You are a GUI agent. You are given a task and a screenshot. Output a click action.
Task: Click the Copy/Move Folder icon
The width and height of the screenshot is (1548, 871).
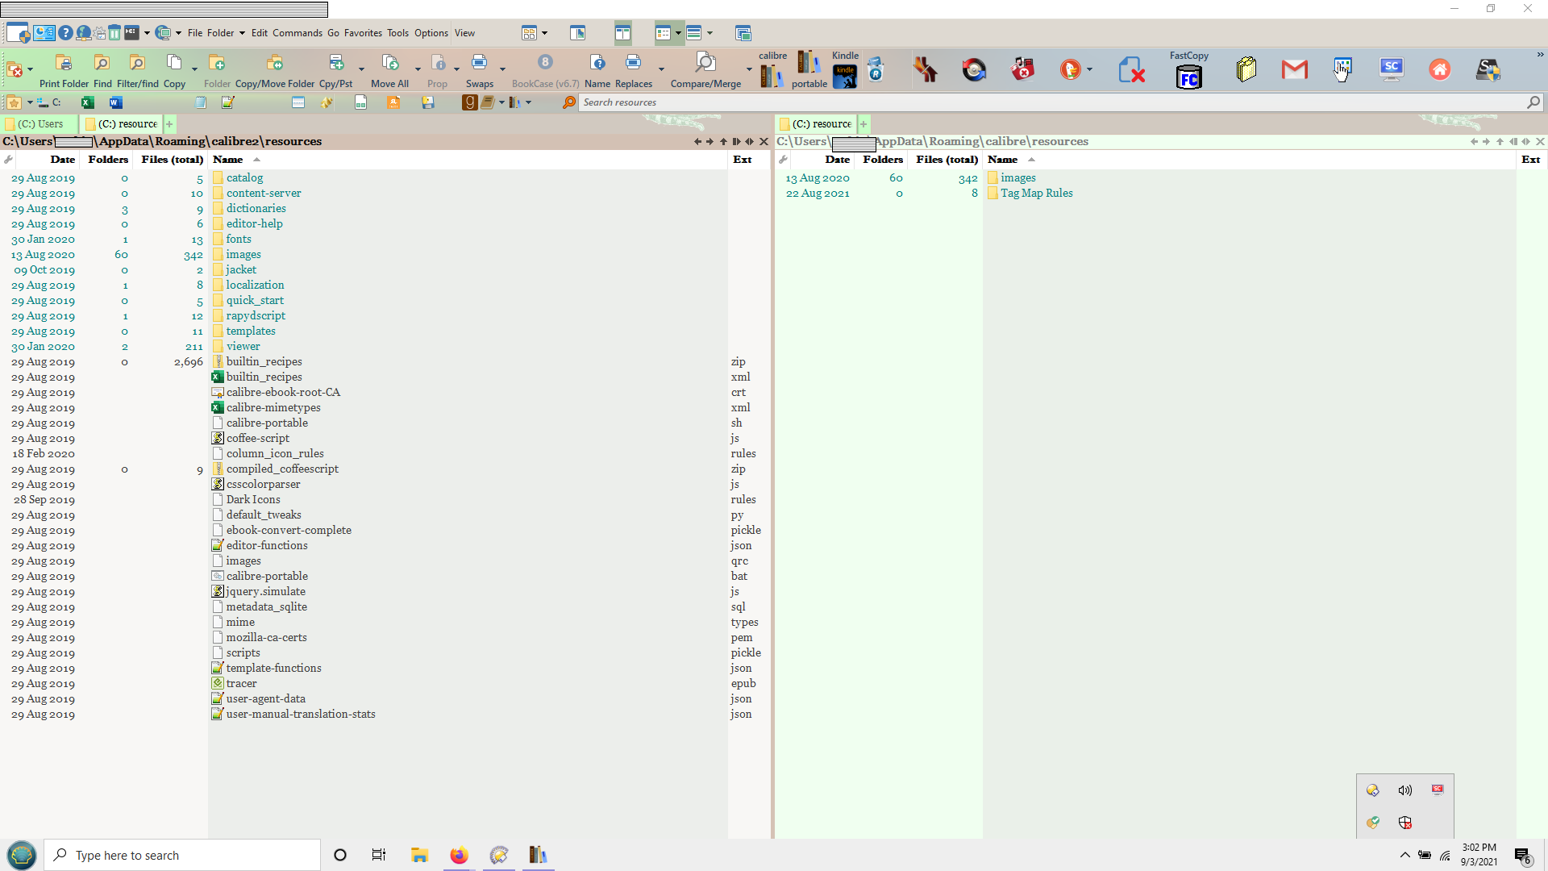pos(275,64)
